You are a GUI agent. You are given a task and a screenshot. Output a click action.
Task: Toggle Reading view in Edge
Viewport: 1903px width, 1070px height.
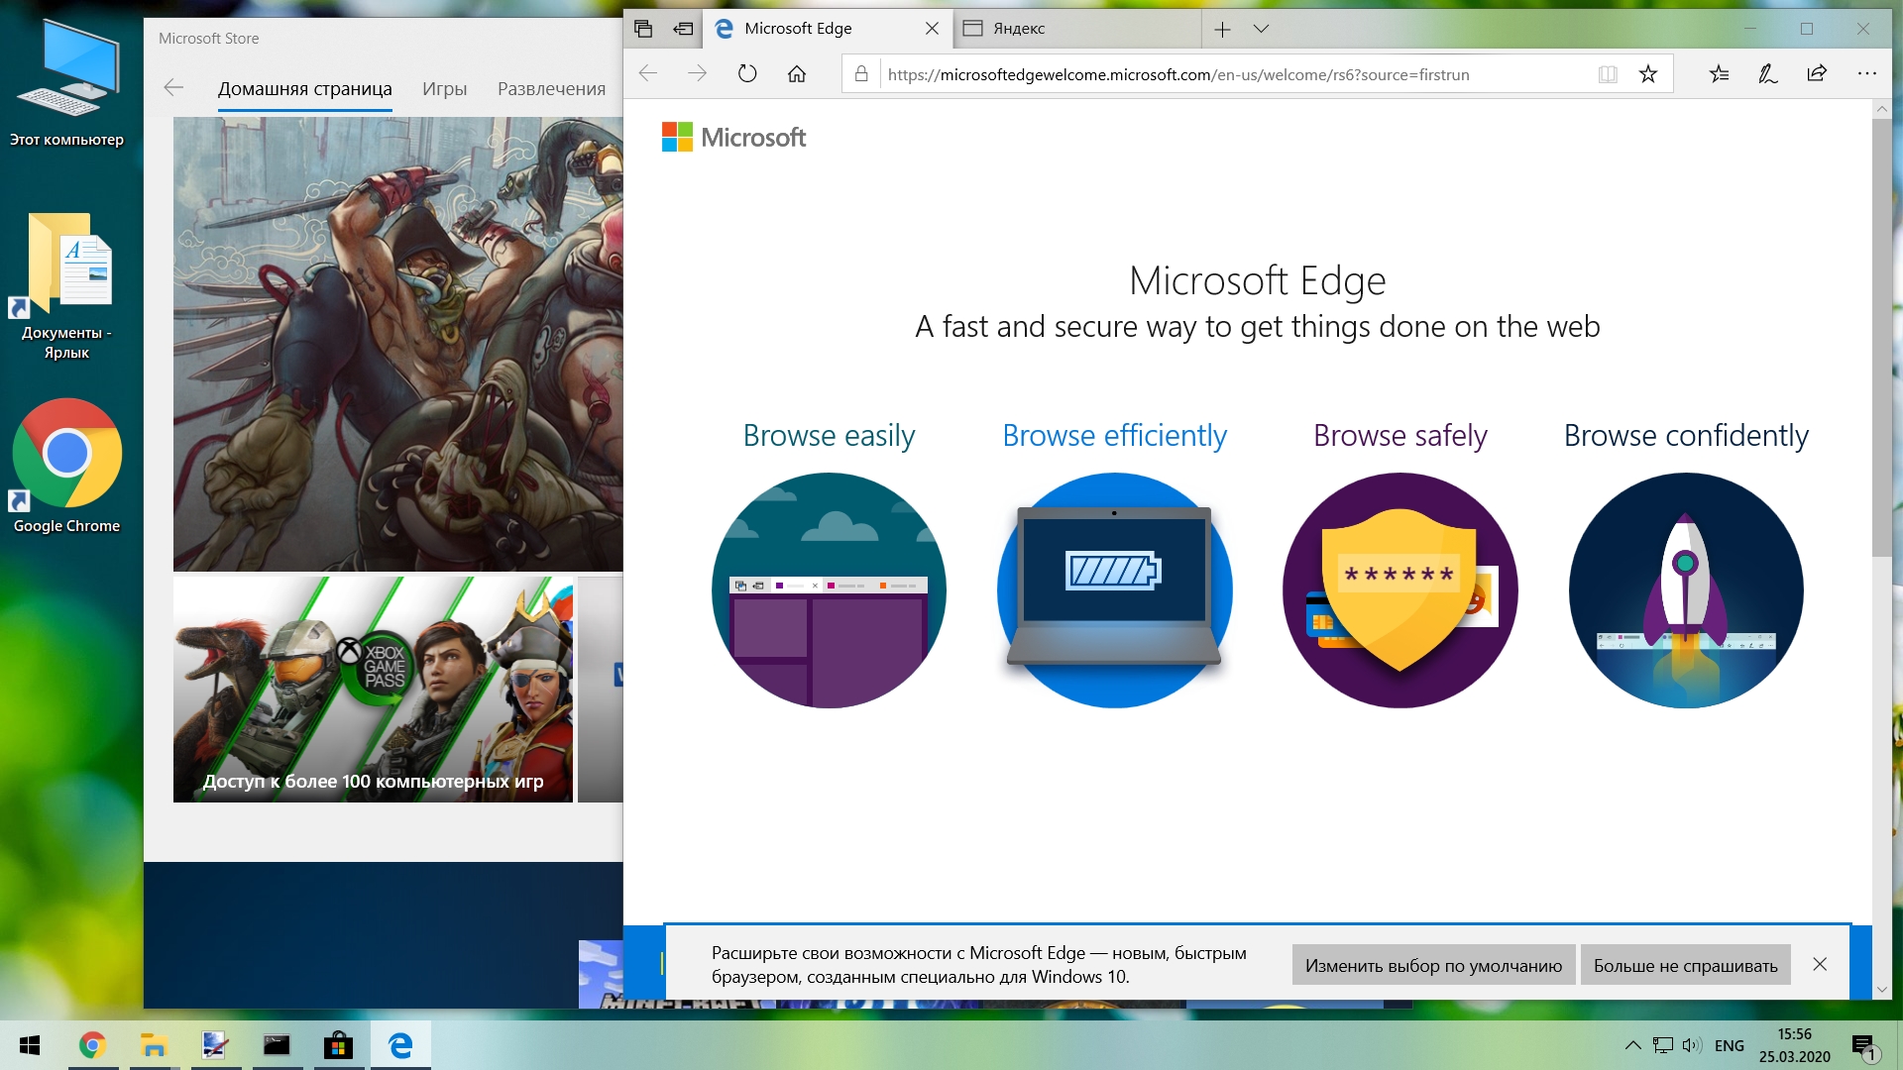1608,74
